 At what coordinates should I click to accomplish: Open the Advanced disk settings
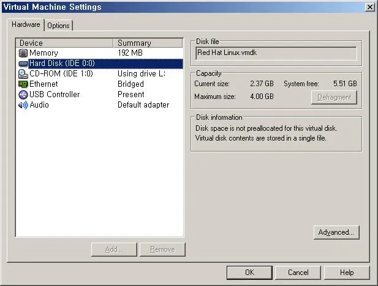click(x=336, y=232)
